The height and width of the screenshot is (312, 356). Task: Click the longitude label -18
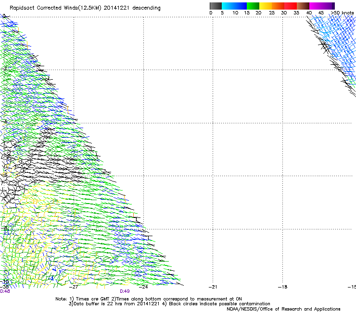pos(283,287)
